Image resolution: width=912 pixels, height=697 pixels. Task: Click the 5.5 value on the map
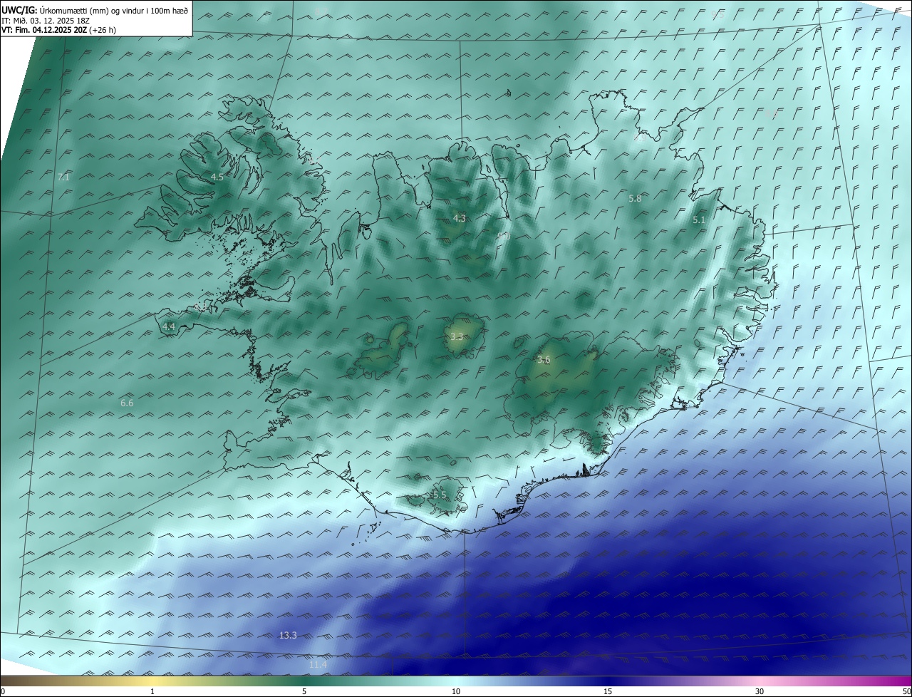[x=440, y=495]
